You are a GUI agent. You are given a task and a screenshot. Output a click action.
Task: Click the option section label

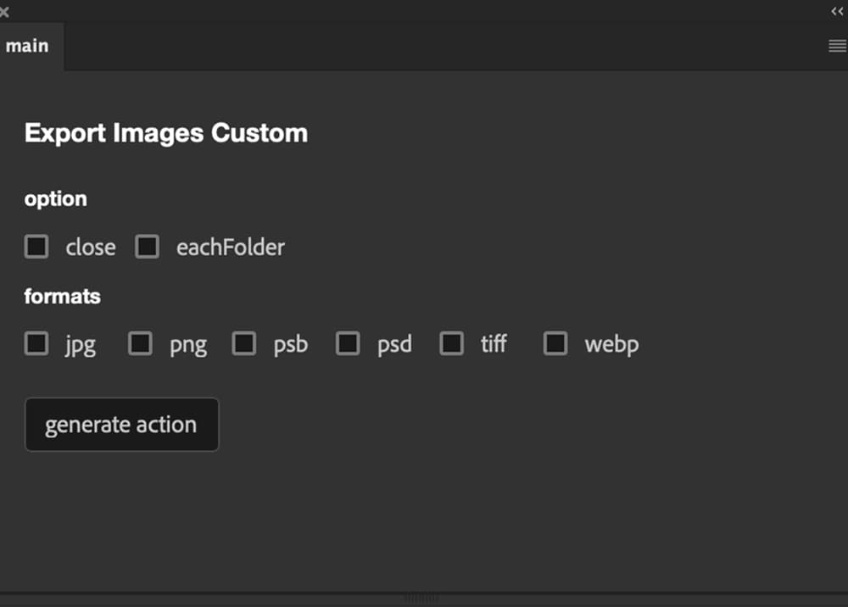click(x=55, y=199)
